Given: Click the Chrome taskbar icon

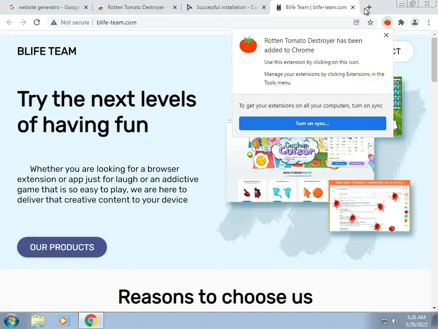Looking at the screenshot, I should [x=91, y=320].
